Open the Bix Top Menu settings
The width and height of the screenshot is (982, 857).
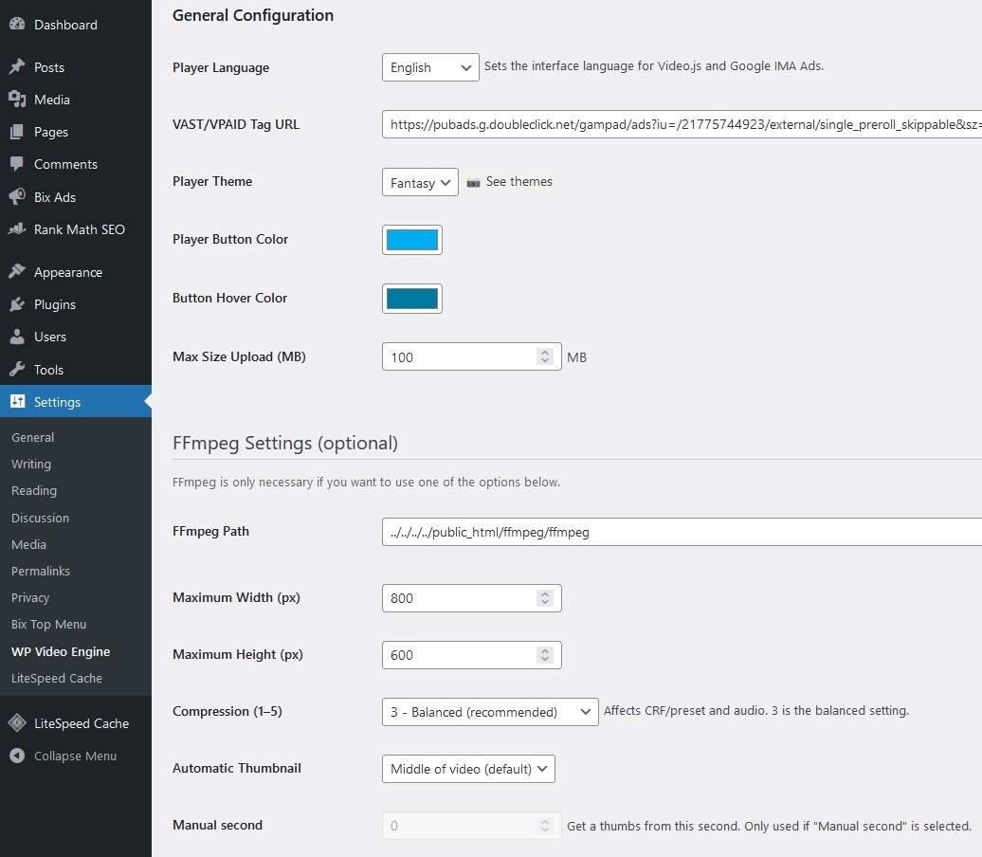[49, 625]
